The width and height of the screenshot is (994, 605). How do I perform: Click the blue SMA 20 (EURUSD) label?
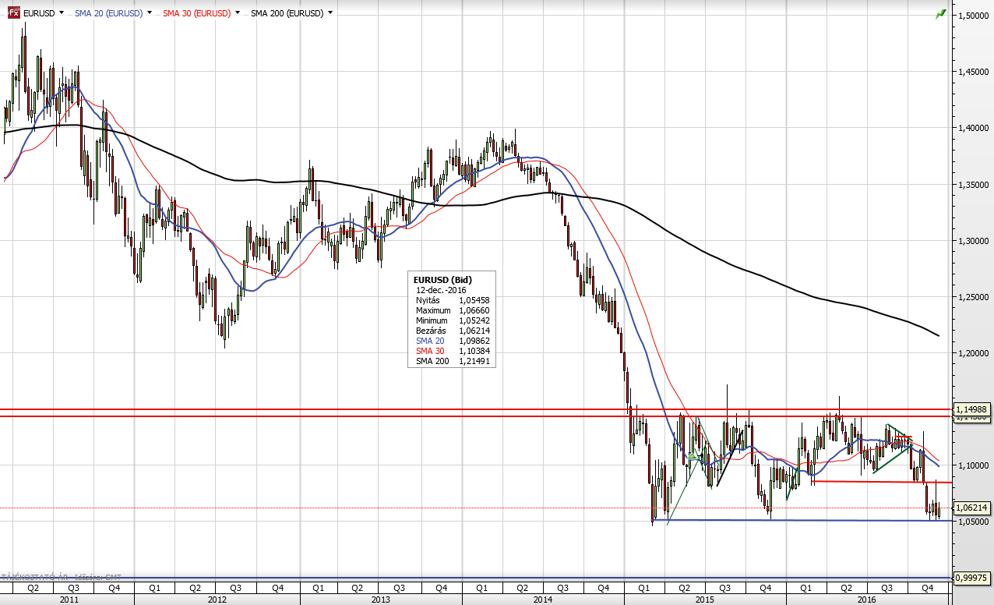pyautogui.click(x=108, y=13)
